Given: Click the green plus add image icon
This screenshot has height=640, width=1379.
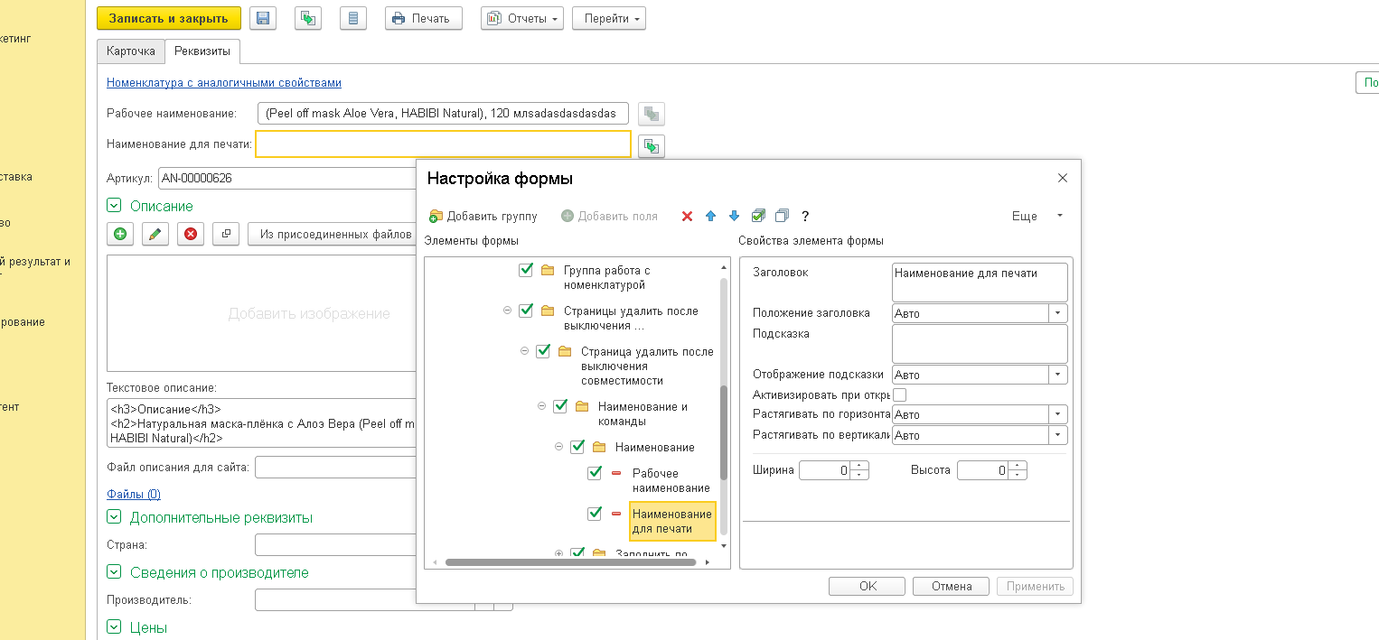Looking at the screenshot, I should [x=119, y=235].
